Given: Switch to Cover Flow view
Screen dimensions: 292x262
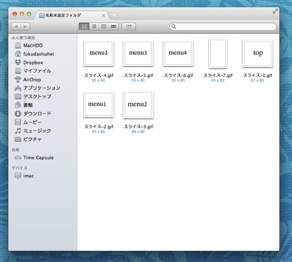Looking at the screenshot, I should [113, 26].
